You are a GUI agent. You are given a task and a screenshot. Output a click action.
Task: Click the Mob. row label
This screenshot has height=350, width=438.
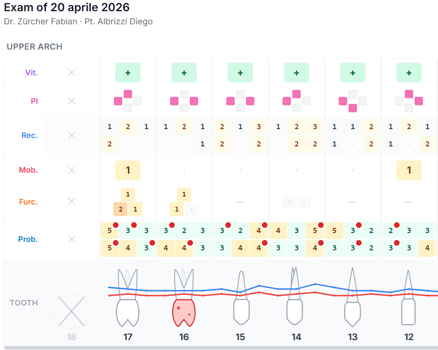point(29,170)
